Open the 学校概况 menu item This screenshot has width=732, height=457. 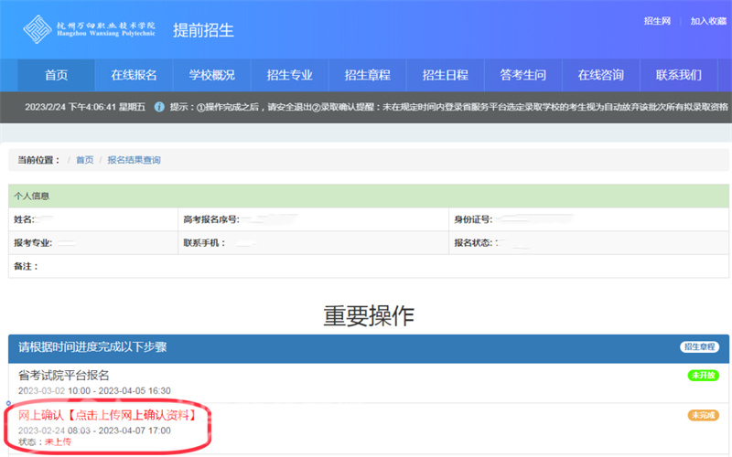coord(211,75)
